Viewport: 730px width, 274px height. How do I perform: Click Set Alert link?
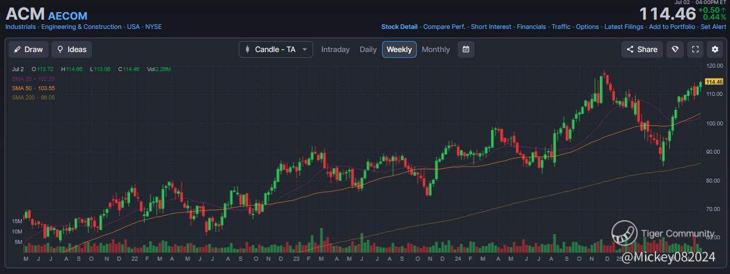[713, 27]
